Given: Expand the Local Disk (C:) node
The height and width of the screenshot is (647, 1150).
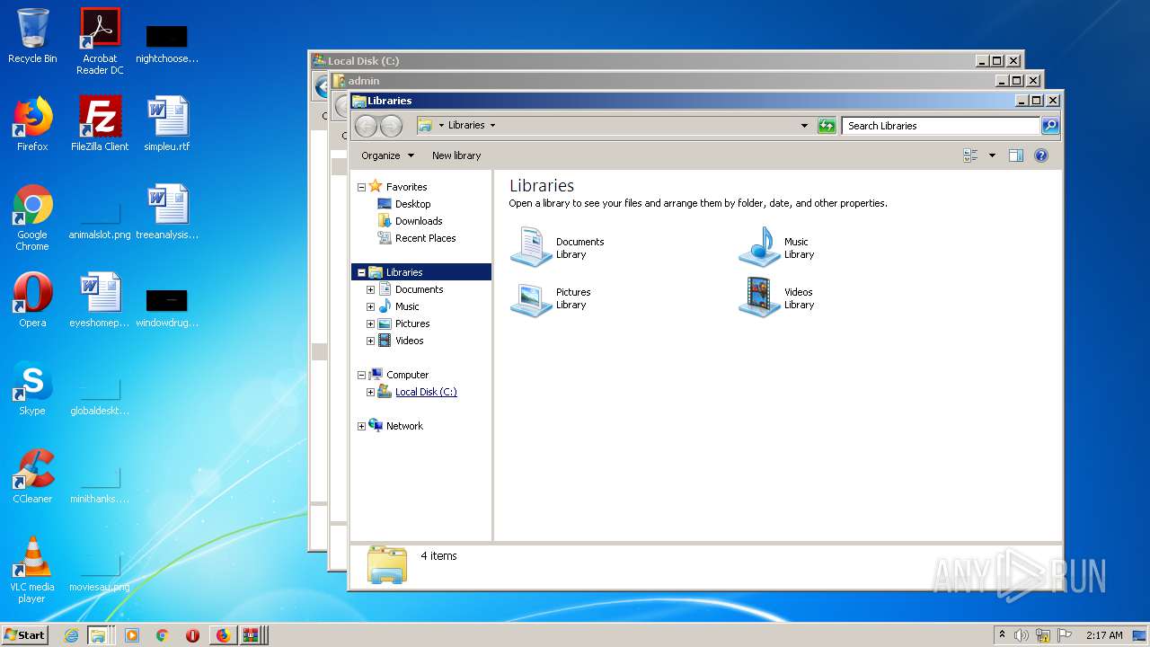Looking at the screenshot, I should tap(370, 392).
